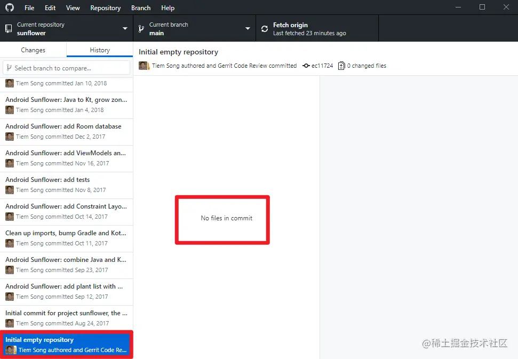
Task: Focus the Select branch to compare field
Action: (66, 68)
